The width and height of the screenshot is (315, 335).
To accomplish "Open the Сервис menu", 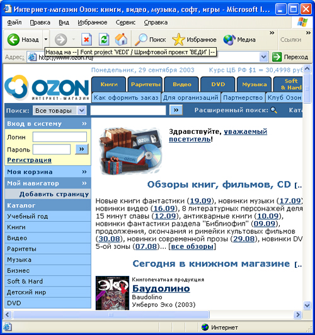I will [x=125, y=23].
